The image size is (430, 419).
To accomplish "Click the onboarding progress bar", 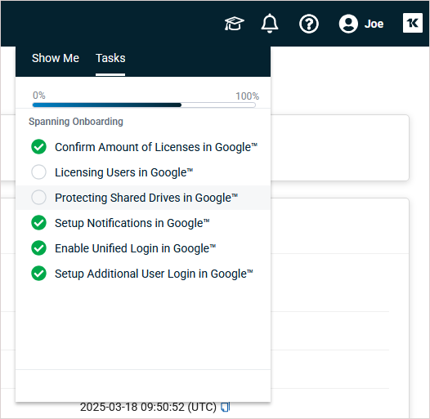I will coord(144,105).
